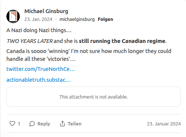The image size is (186, 137).
Task: Open the actionabletruth.substac… link
Action: [x=39, y=80]
